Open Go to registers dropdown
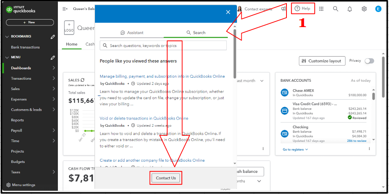The height and width of the screenshot is (194, 389). point(295,149)
